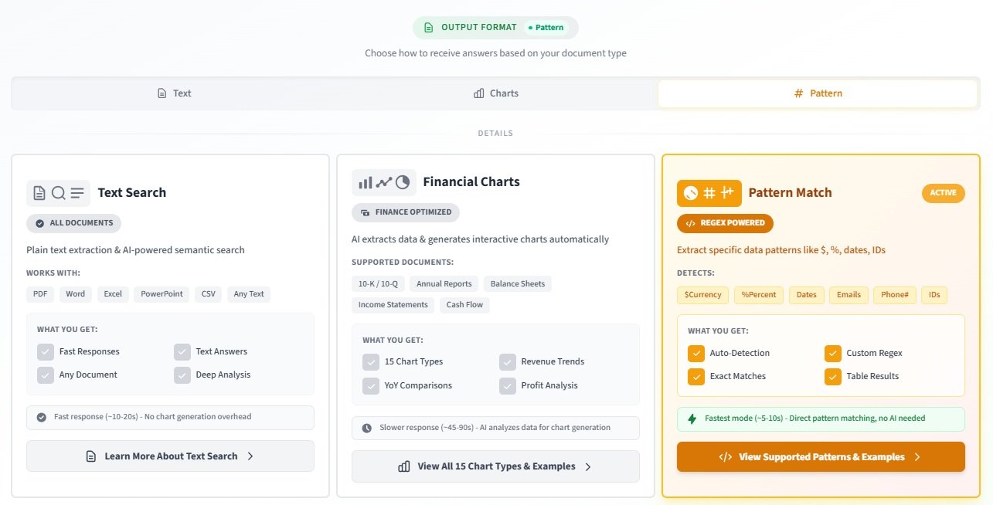
Task: Click the View Supported Patterns & Examples button
Action: [x=821, y=457]
